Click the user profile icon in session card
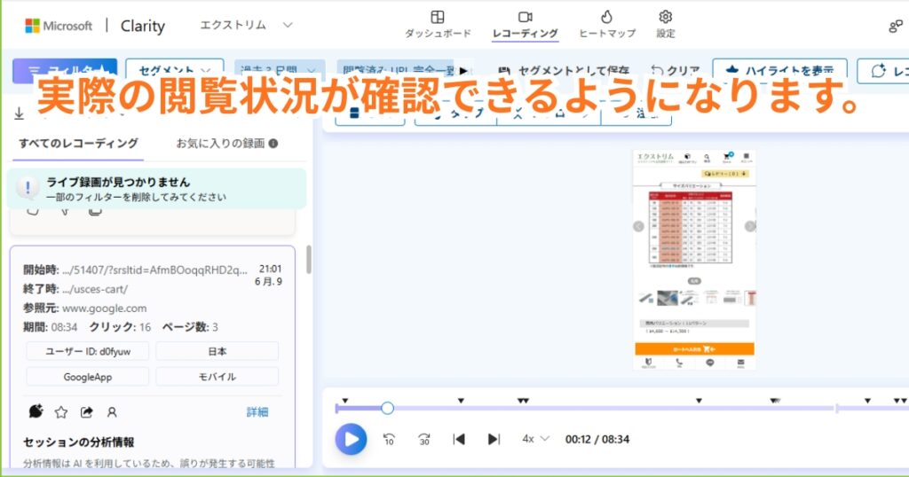This screenshot has width=909, height=477. click(x=112, y=412)
